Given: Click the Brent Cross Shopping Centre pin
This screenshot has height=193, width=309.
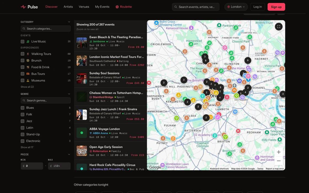Looking at the screenshot, I should coord(156,23).
